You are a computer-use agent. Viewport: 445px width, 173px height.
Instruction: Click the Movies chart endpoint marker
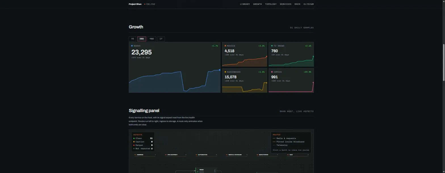pyautogui.click(x=266, y=56)
